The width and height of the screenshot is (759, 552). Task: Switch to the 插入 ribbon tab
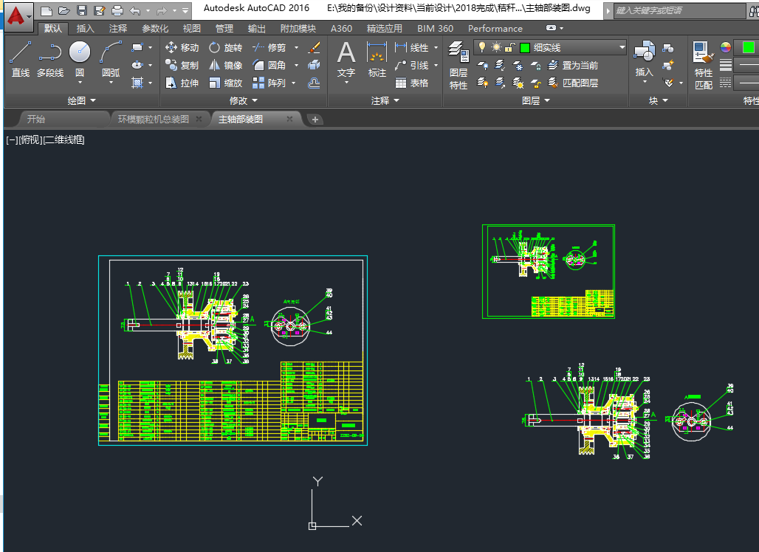(x=85, y=29)
